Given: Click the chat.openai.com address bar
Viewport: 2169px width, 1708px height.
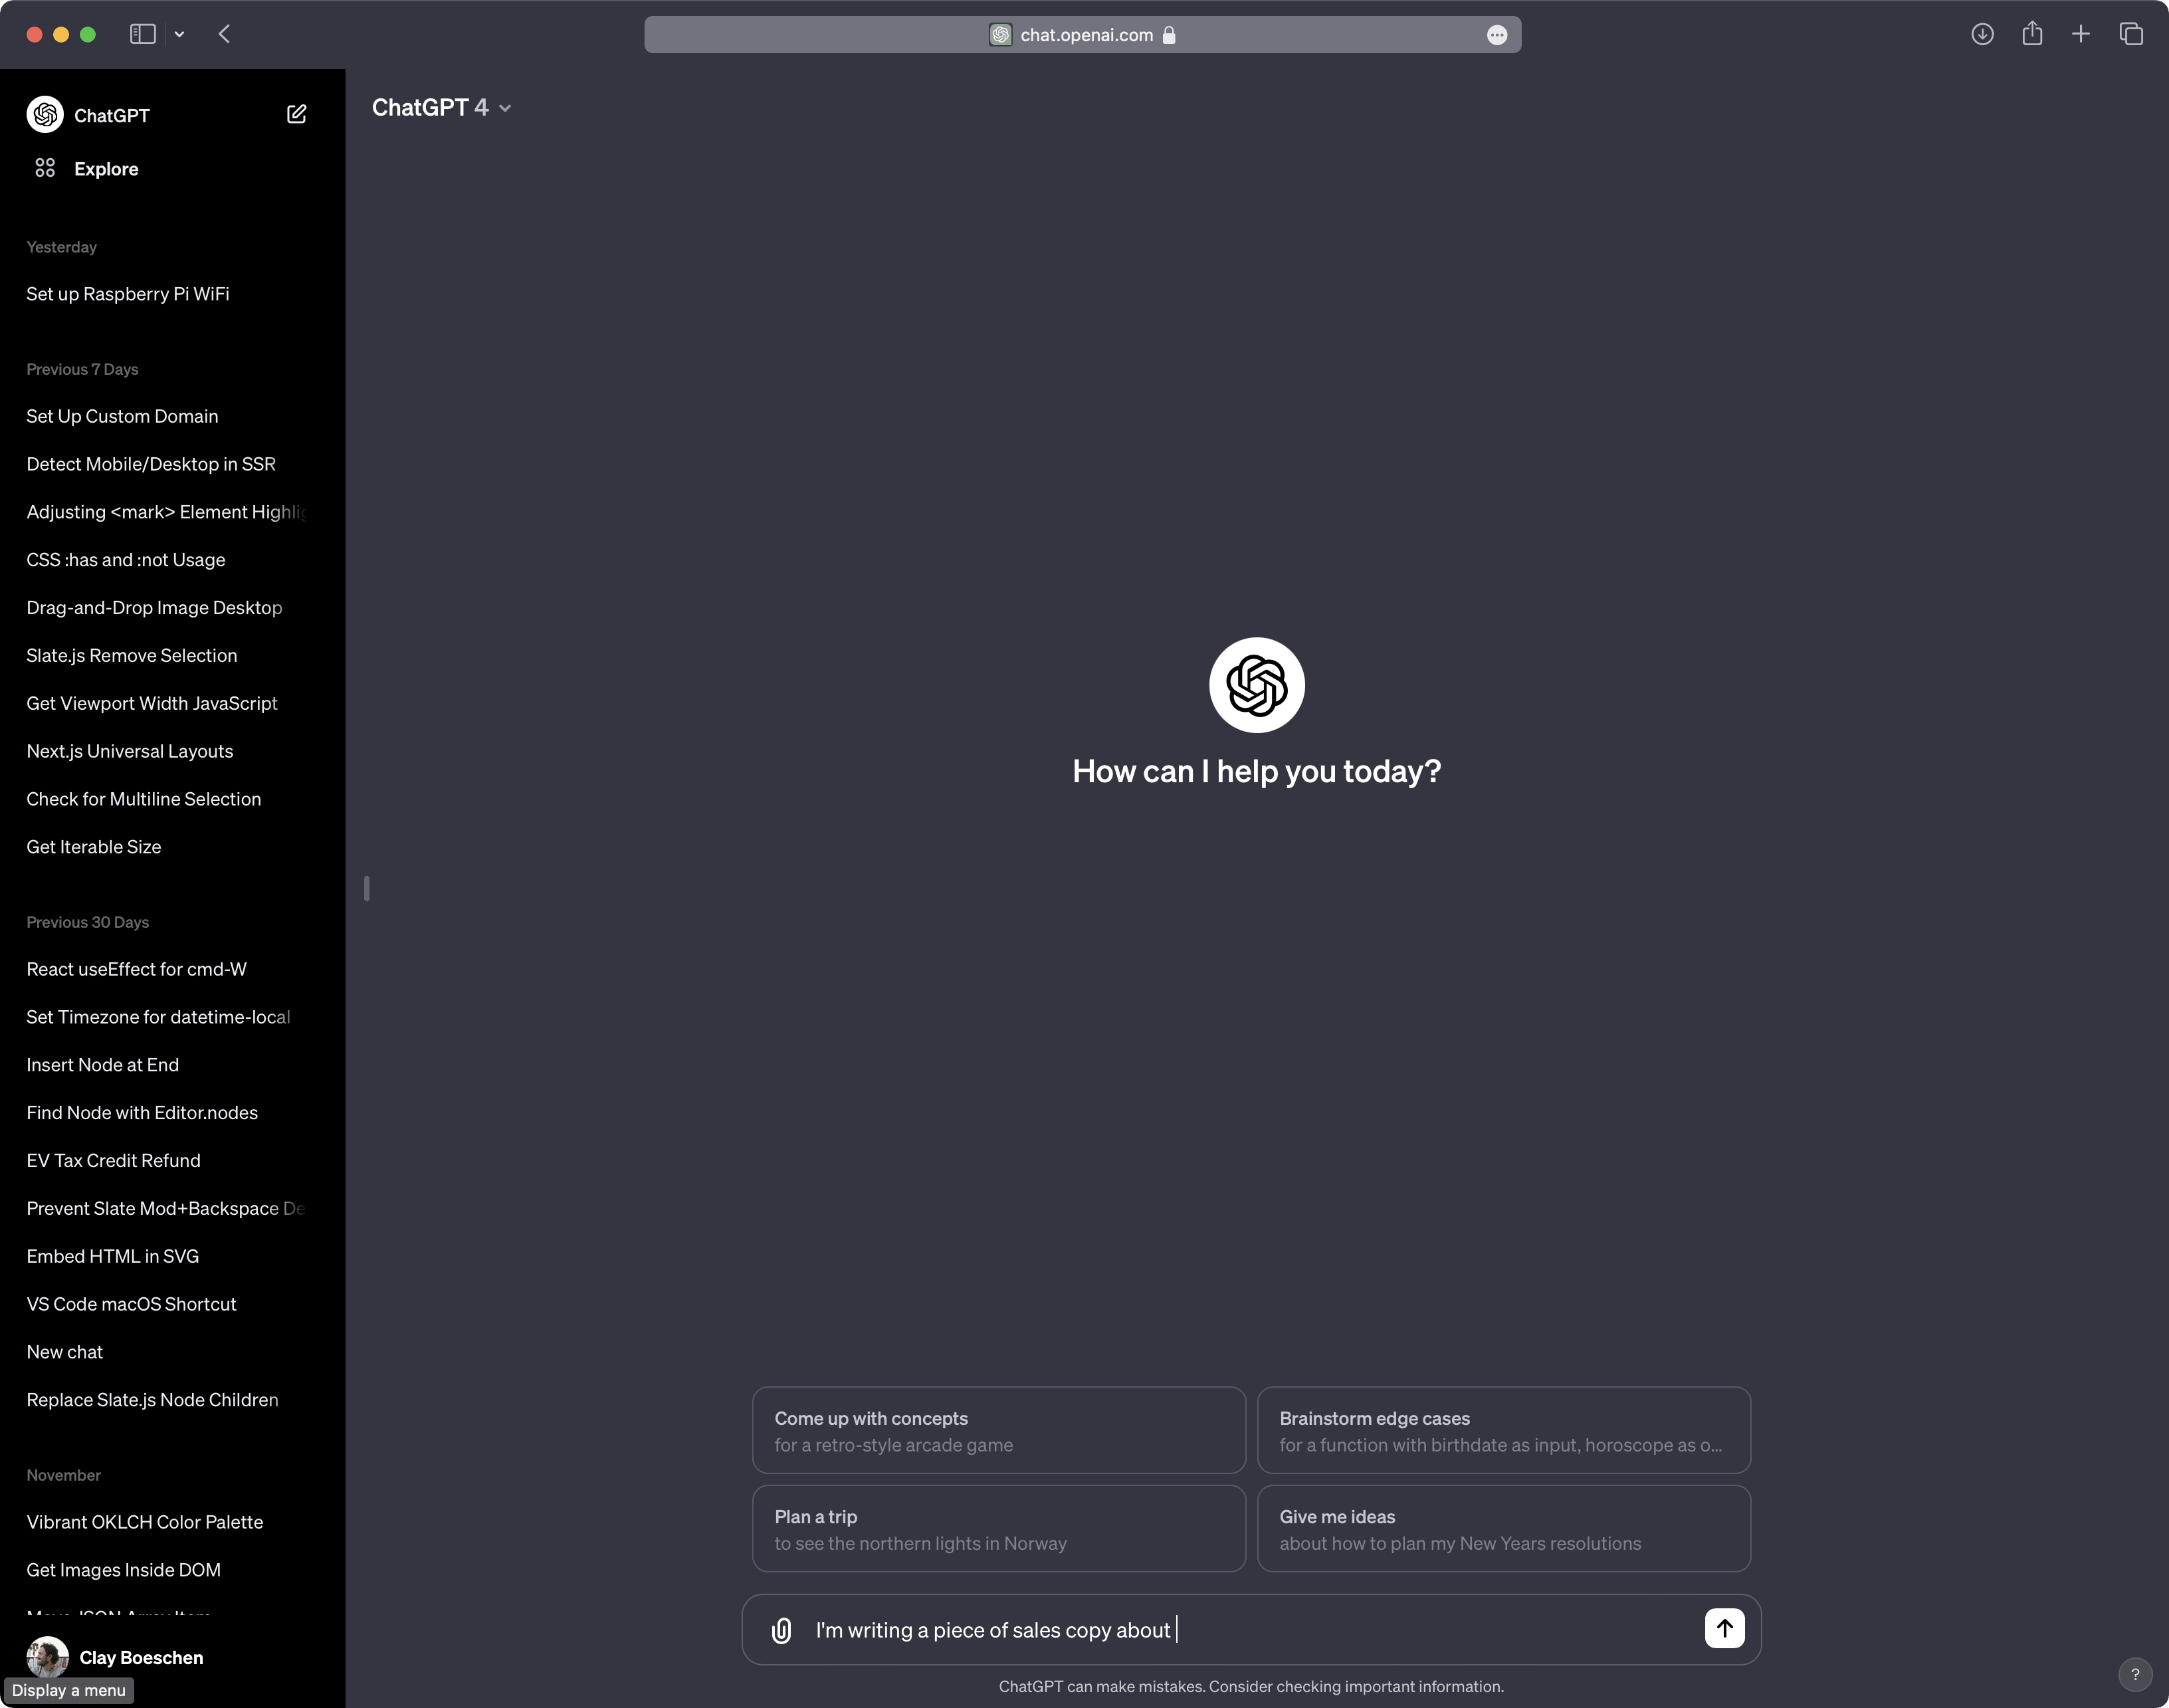Looking at the screenshot, I should [x=1082, y=35].
